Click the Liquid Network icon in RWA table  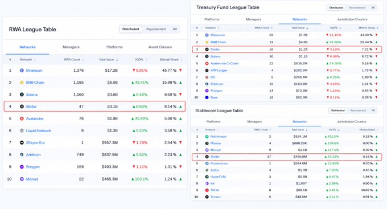22,130
